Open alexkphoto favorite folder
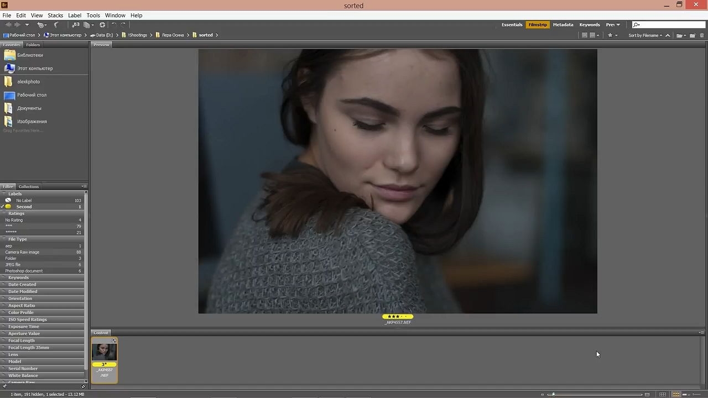Image resolution: width=708 pixels, height=398 pixels. 28,82
